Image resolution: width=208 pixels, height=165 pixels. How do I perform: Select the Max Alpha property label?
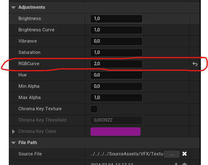tap(29, 97)
